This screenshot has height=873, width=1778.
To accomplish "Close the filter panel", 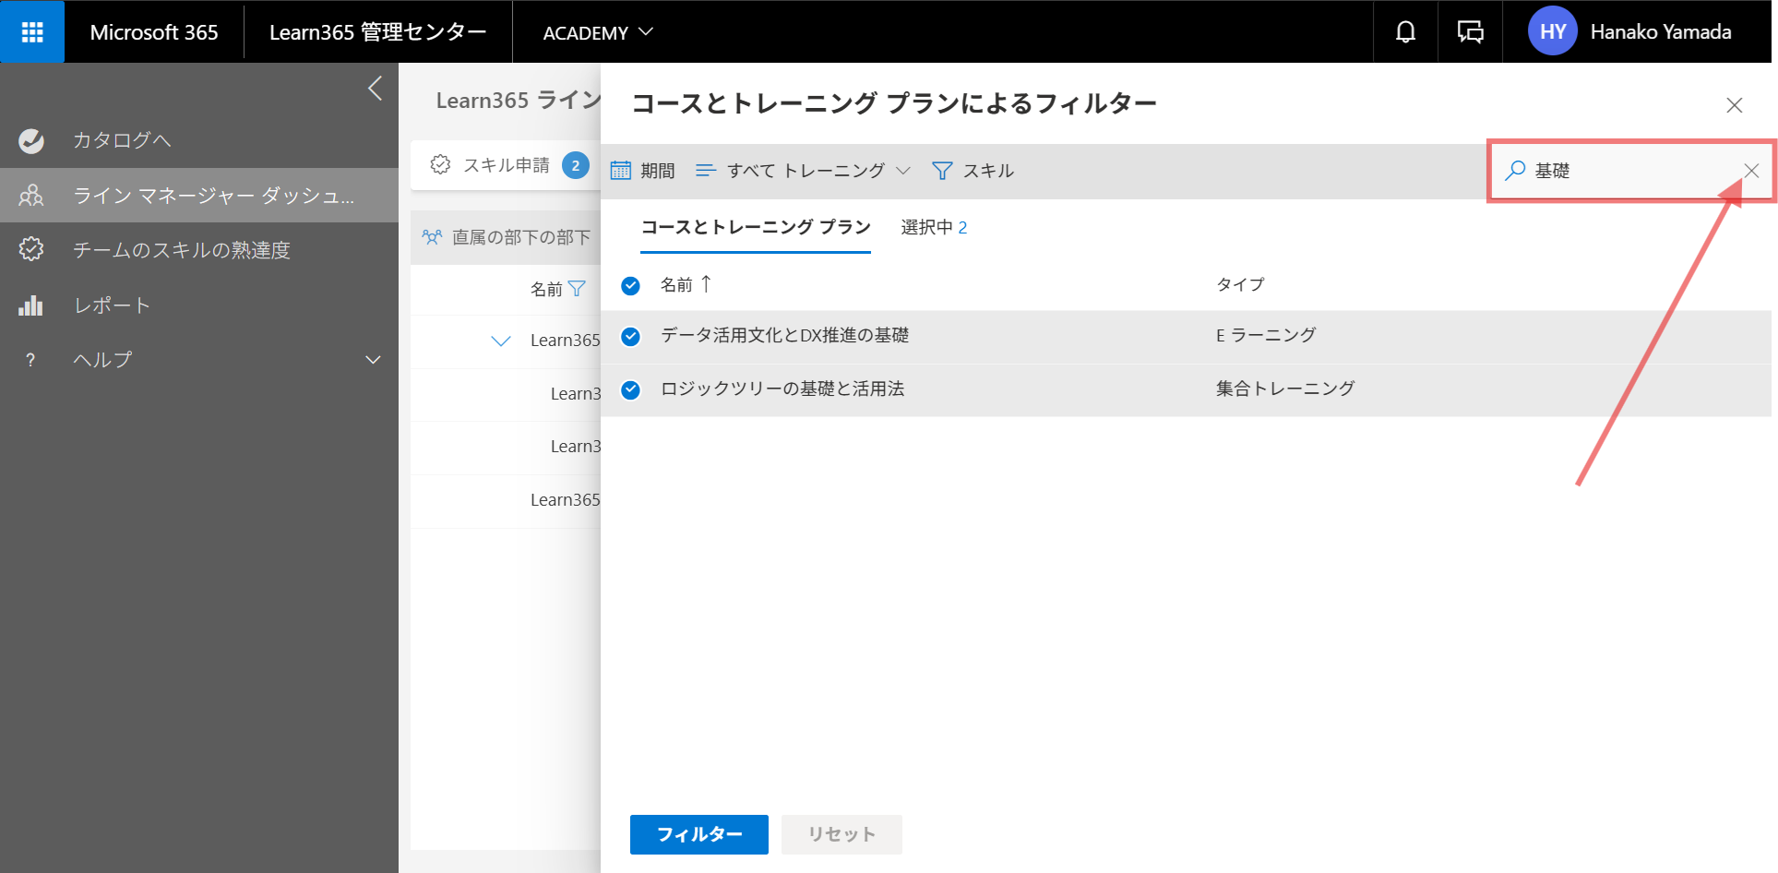I will coord(1735,105).
